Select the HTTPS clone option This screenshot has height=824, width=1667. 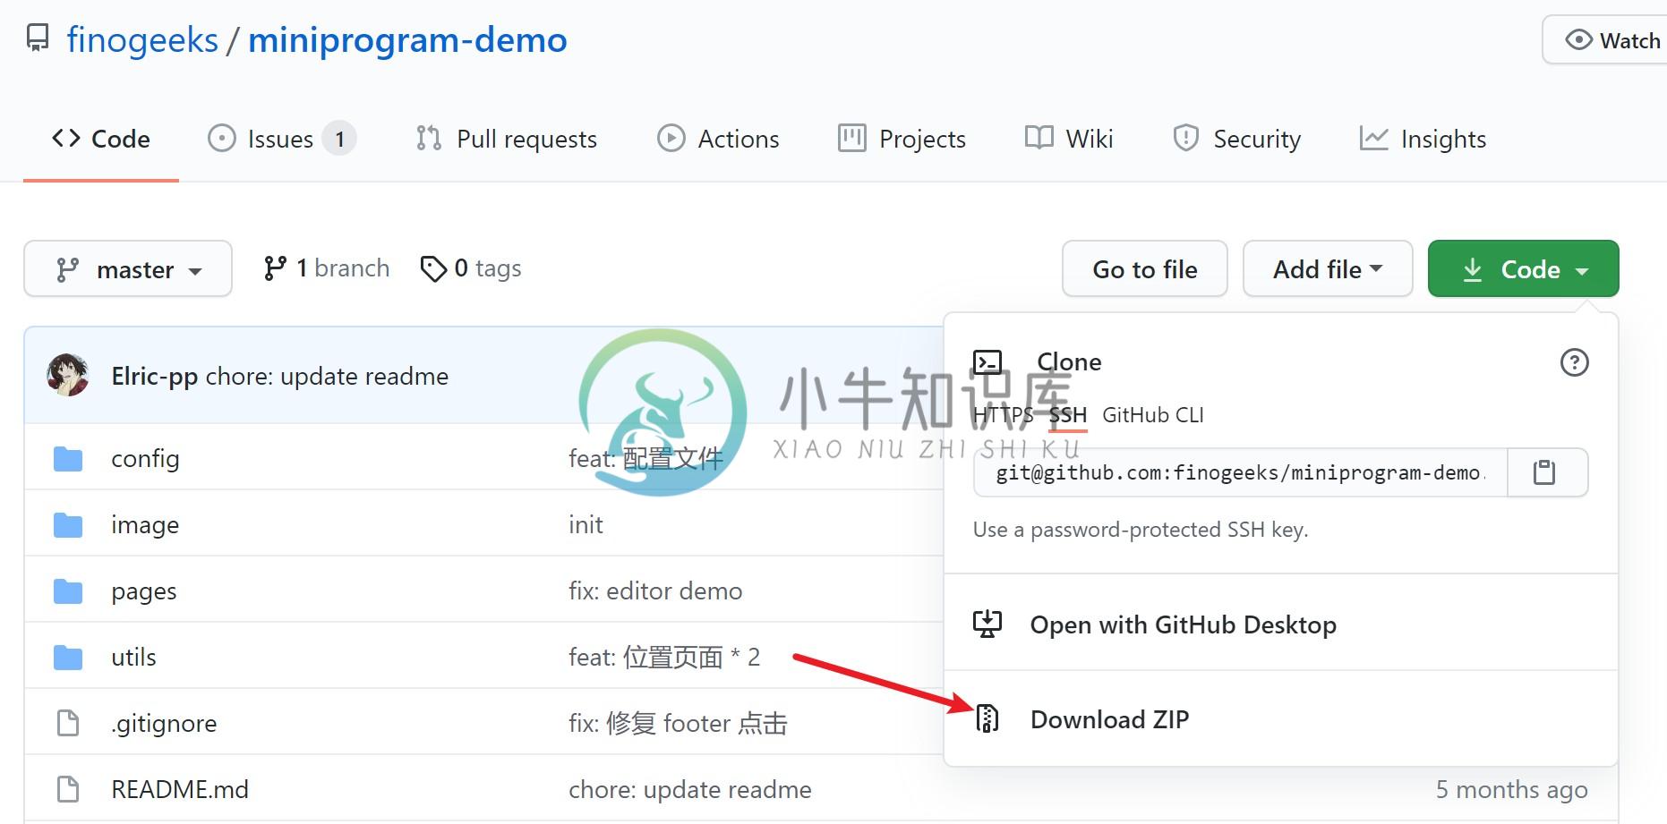tap(1003, 415)
